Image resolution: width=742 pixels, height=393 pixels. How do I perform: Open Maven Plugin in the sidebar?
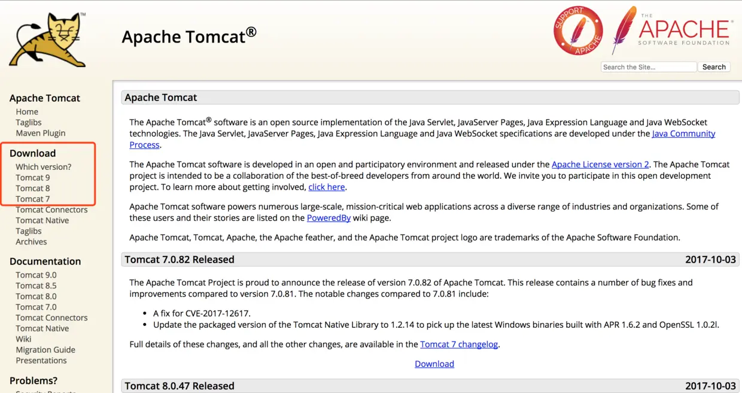pos(41,133)
